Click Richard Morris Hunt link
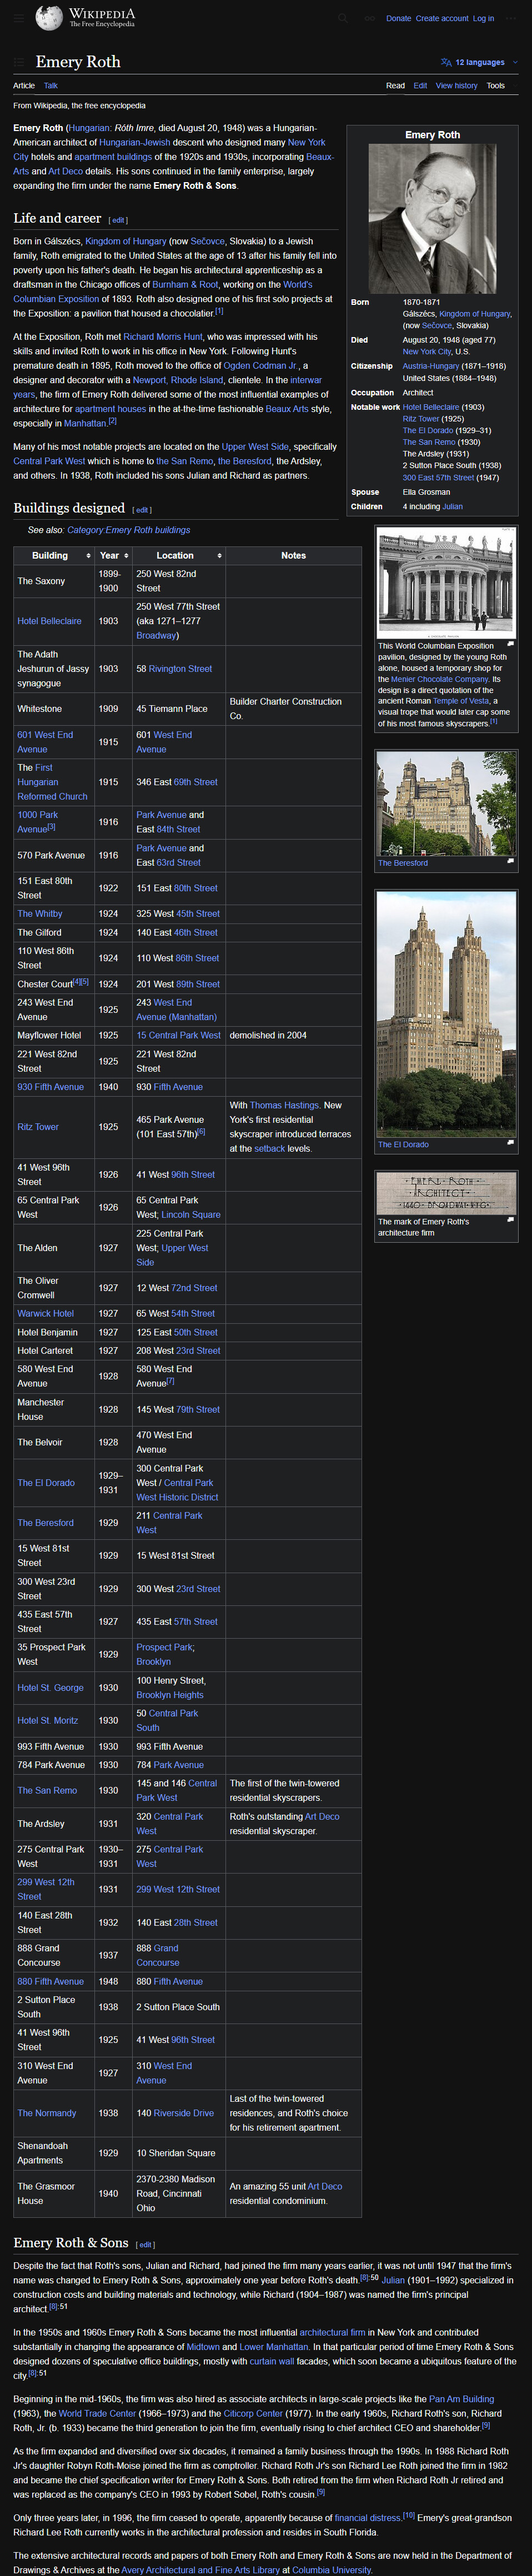The height and width of the screenshot is (2576, 532). click(x=163, y=337)
